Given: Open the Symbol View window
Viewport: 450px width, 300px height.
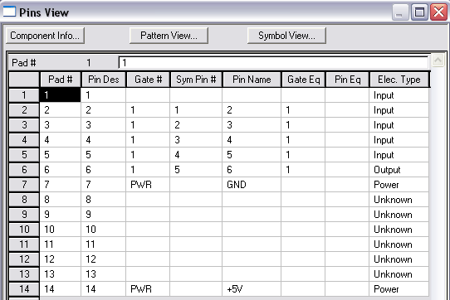Looking at the screenshot, I should click(286, 36).
